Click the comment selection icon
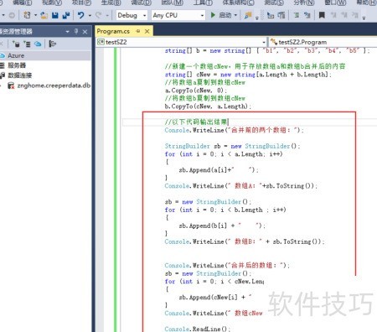 [x=297, y=15]
